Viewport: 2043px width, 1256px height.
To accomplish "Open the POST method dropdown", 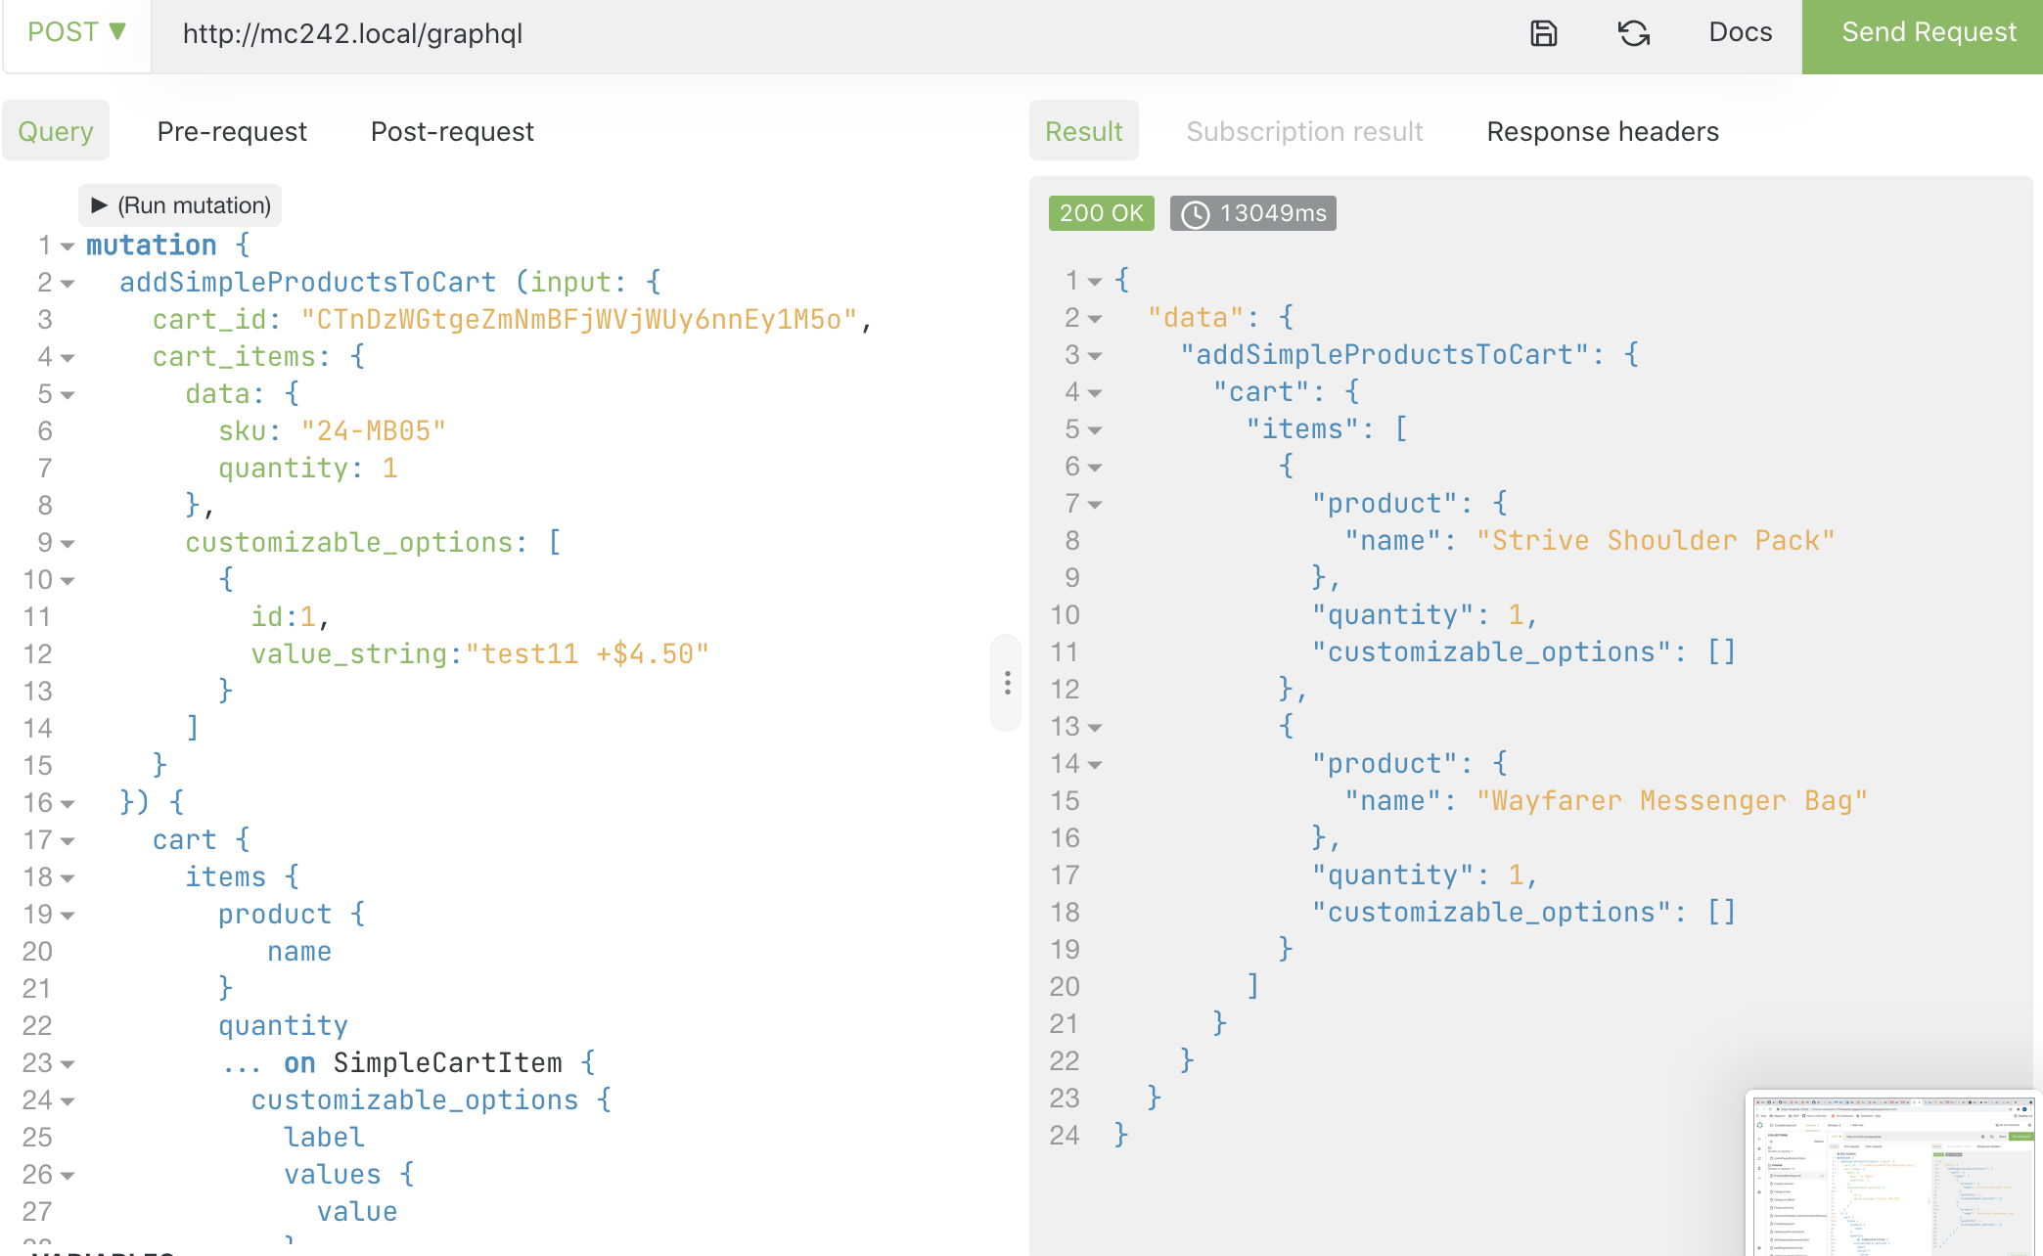I will pos(77,31).
